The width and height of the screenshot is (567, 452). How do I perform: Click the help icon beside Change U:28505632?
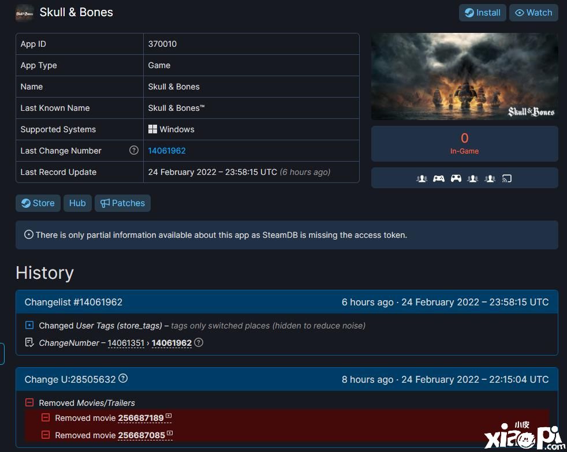pos(123,378)
